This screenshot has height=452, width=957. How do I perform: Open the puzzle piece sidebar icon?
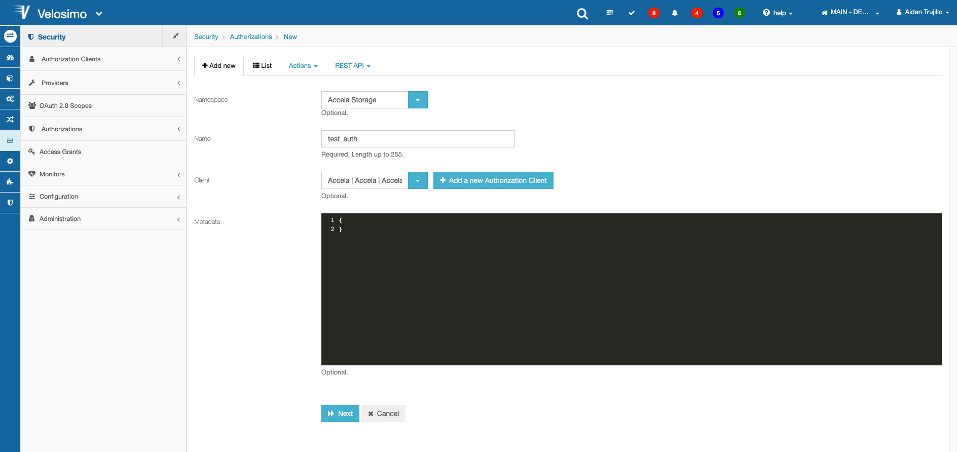(x=10, y=181)
